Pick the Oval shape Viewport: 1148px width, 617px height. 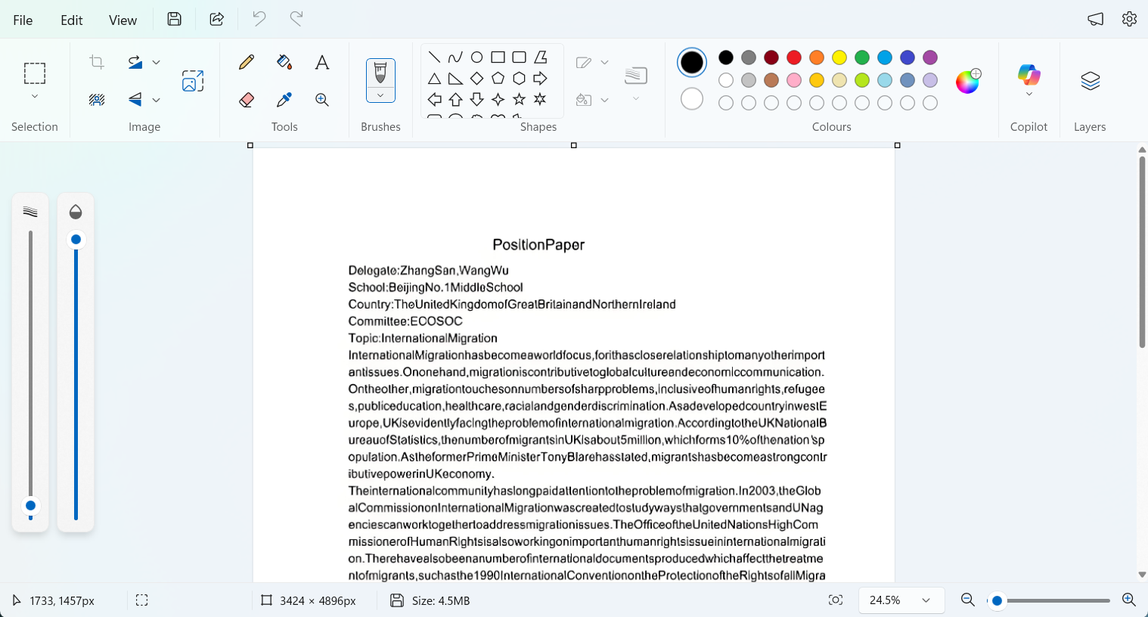[476, 57]
